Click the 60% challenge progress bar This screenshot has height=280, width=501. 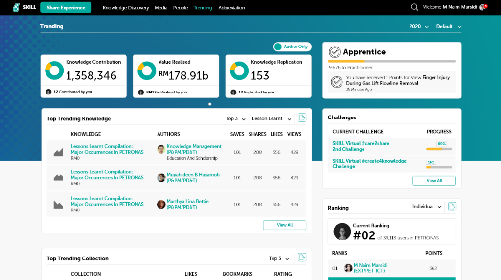tap(438, 149)
